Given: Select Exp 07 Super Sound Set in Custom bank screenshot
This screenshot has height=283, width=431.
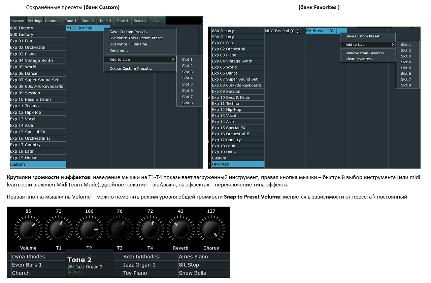Looking at the screenshot, I should point(38,80).
